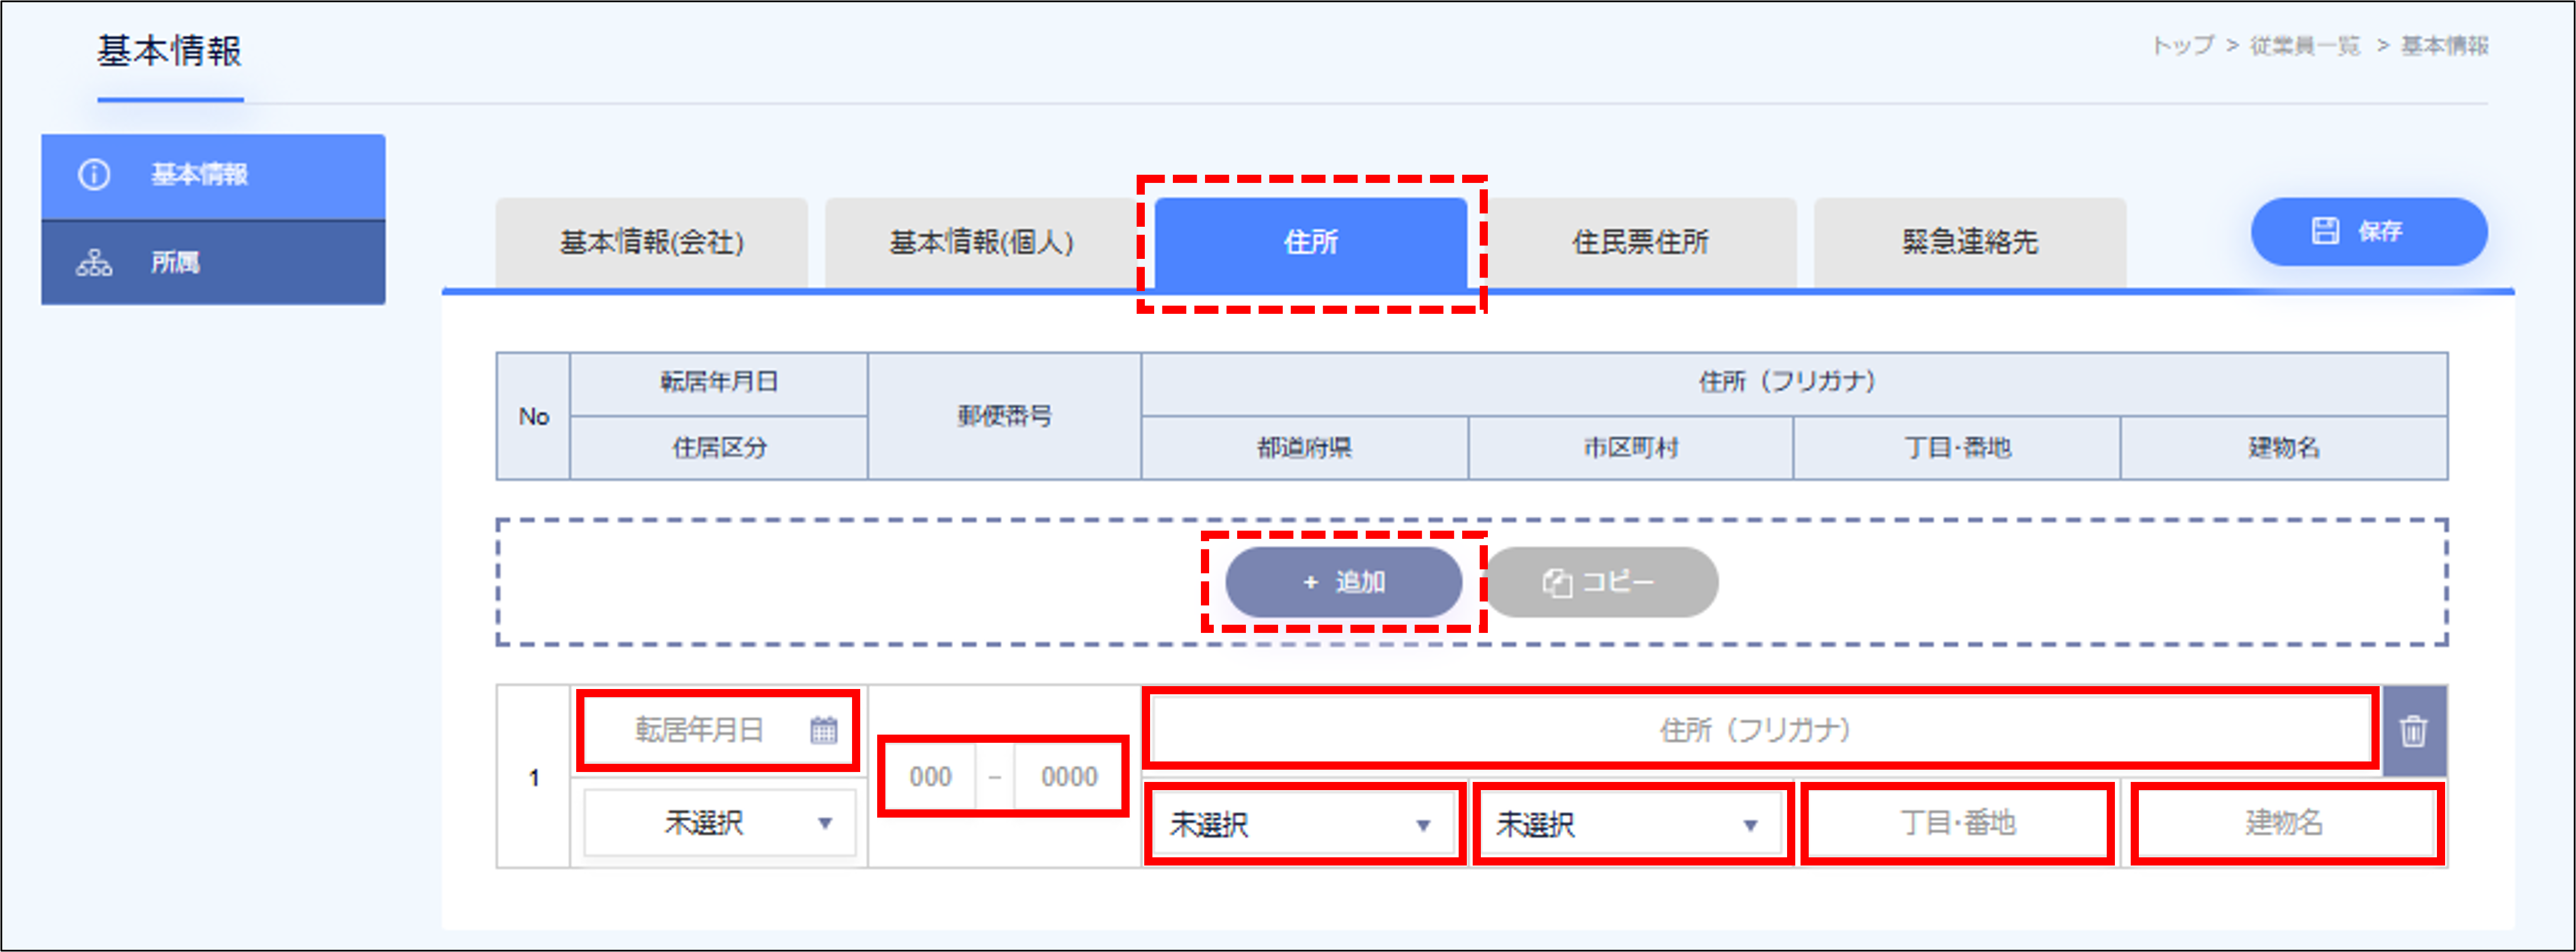
Task: Go to 従業員一覧 breadcrumb link
Action: 2305,46
